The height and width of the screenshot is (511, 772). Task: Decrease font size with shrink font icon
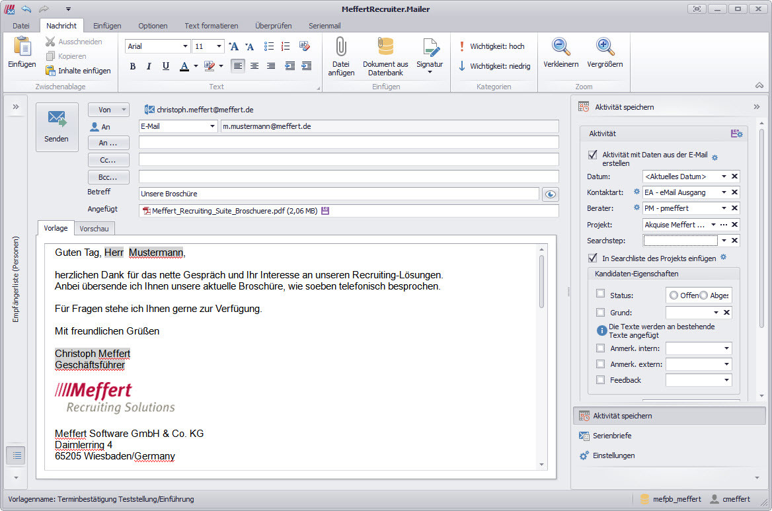[250, 46]
